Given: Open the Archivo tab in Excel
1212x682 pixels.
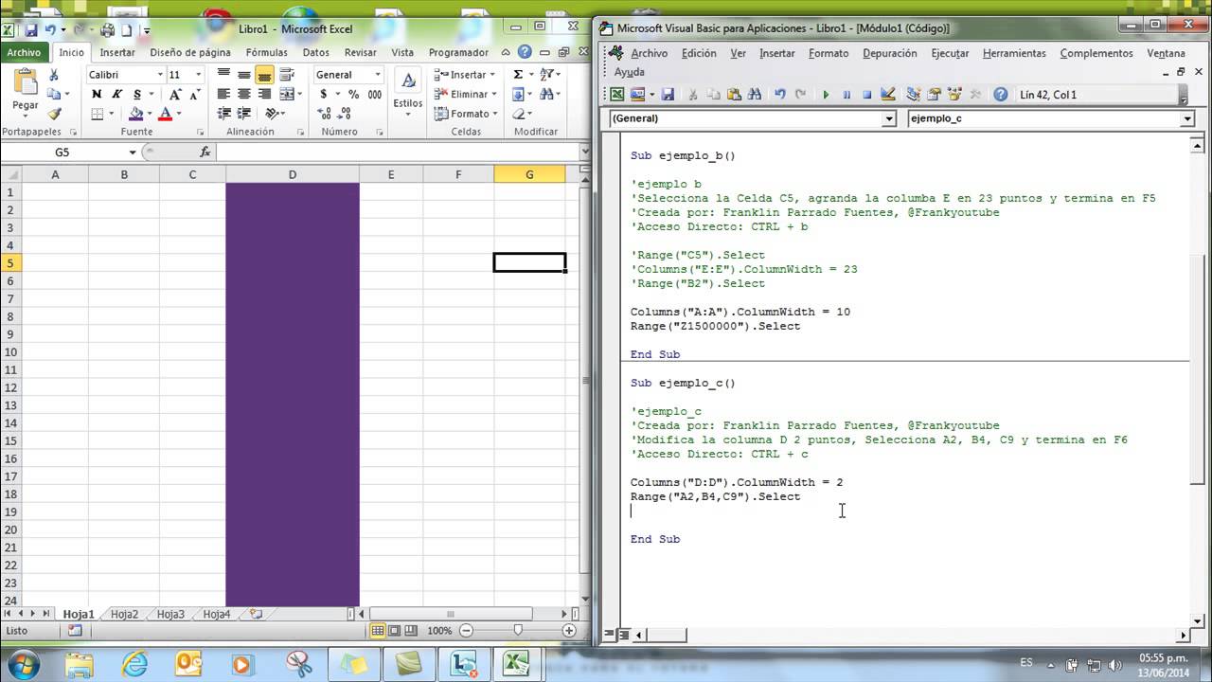Looking at the screenshot, I should click(24, 53).
